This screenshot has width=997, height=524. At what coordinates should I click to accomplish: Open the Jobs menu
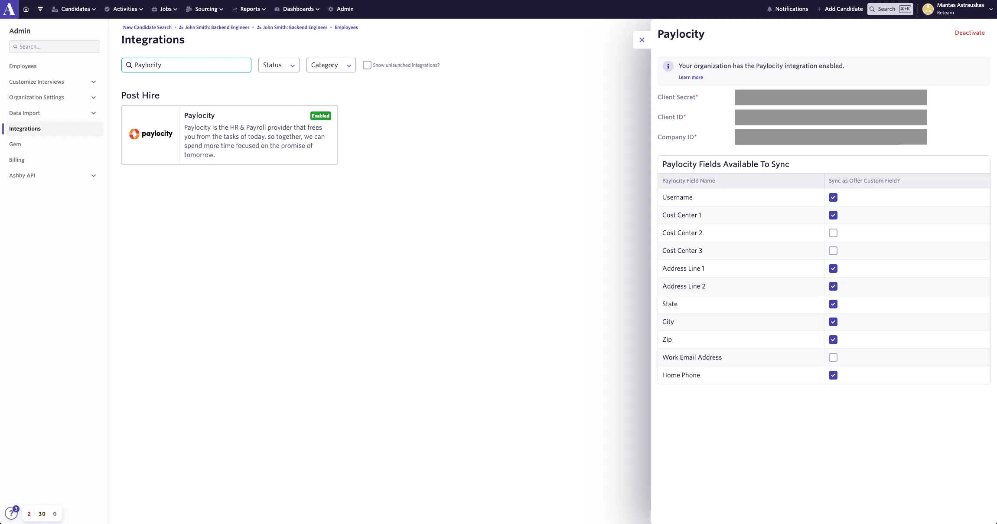coord(164,9)
